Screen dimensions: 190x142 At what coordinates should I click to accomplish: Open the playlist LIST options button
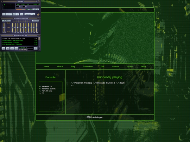tap(36, 48)
